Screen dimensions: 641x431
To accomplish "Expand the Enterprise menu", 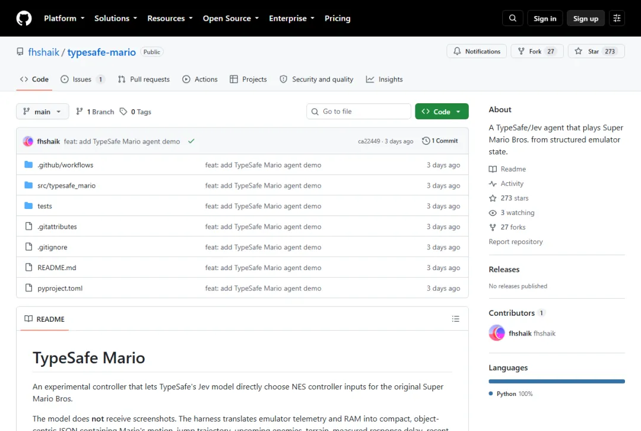I will [x=292, y=18].
